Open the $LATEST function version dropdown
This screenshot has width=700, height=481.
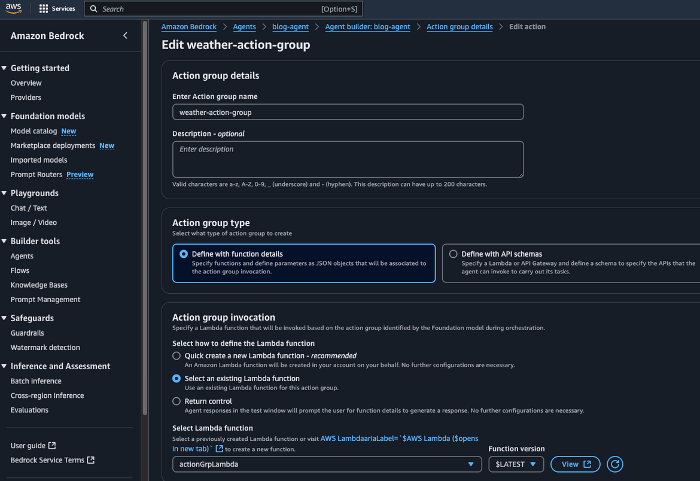coord(516,464)
